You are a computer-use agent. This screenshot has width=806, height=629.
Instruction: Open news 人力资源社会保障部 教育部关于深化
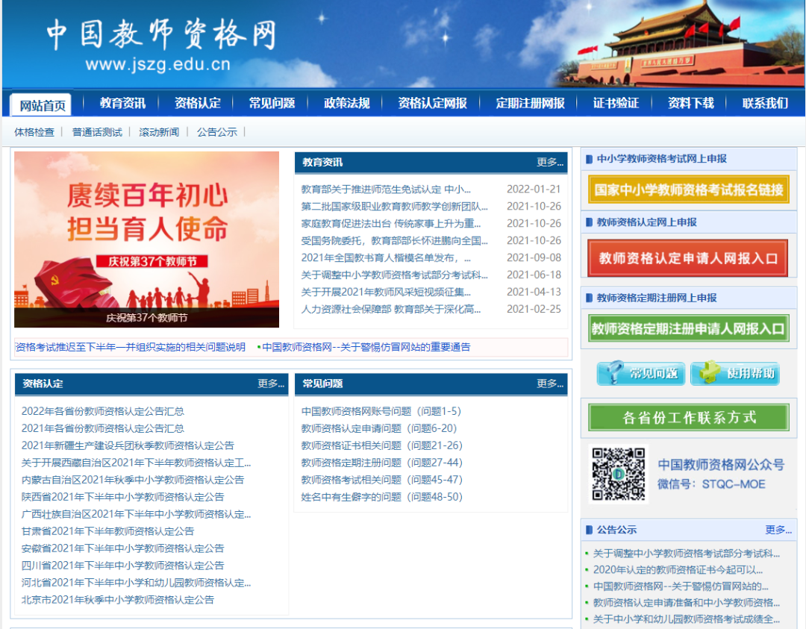tap(390, 309)
